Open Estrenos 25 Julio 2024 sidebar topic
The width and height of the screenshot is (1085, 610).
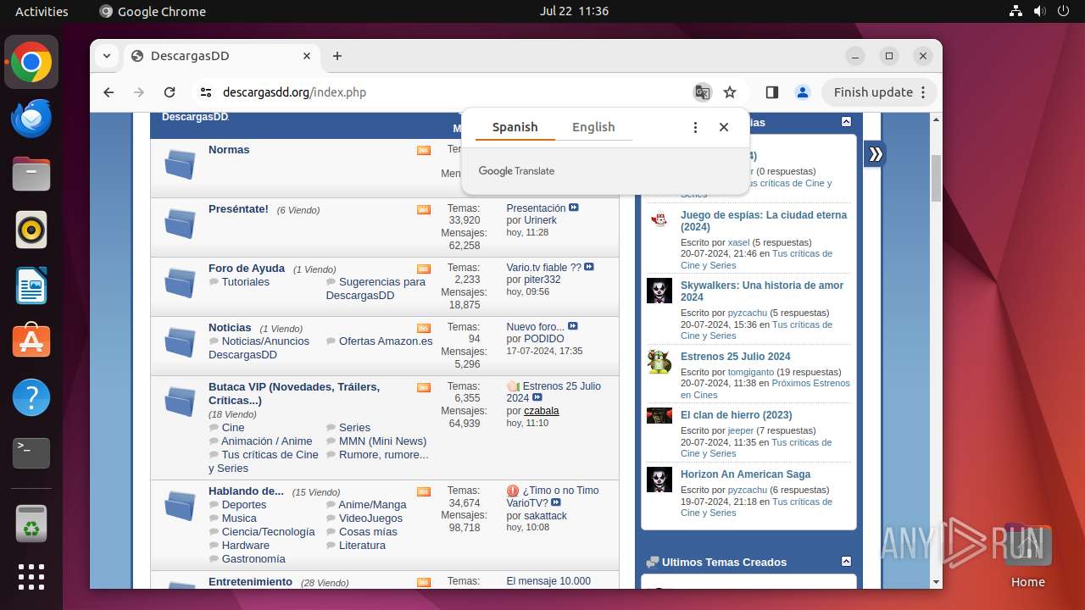(x=735, y=357)
